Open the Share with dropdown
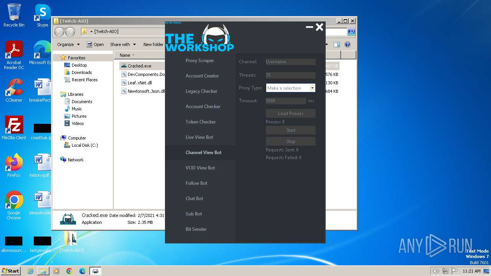Viewport: 491px width, 276px height. point(123,44)
